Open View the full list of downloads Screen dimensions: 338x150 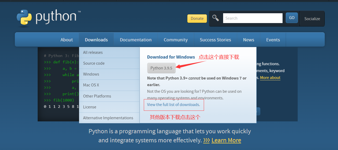[x=174, y=105]
